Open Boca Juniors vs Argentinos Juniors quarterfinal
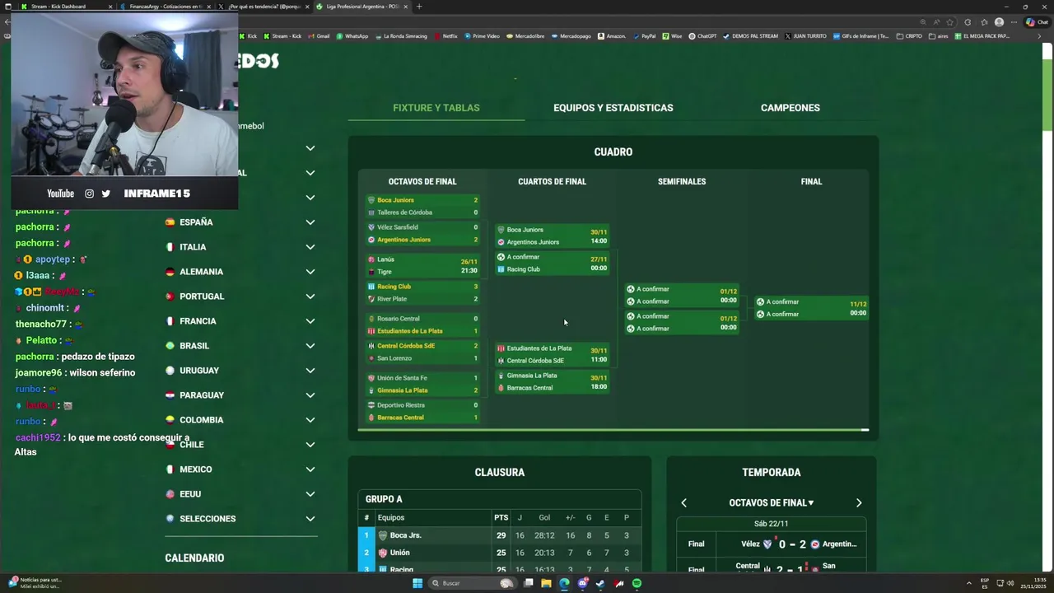Image resolution: width=1054 pixels, height=593 pixels. tap(552, 236)
